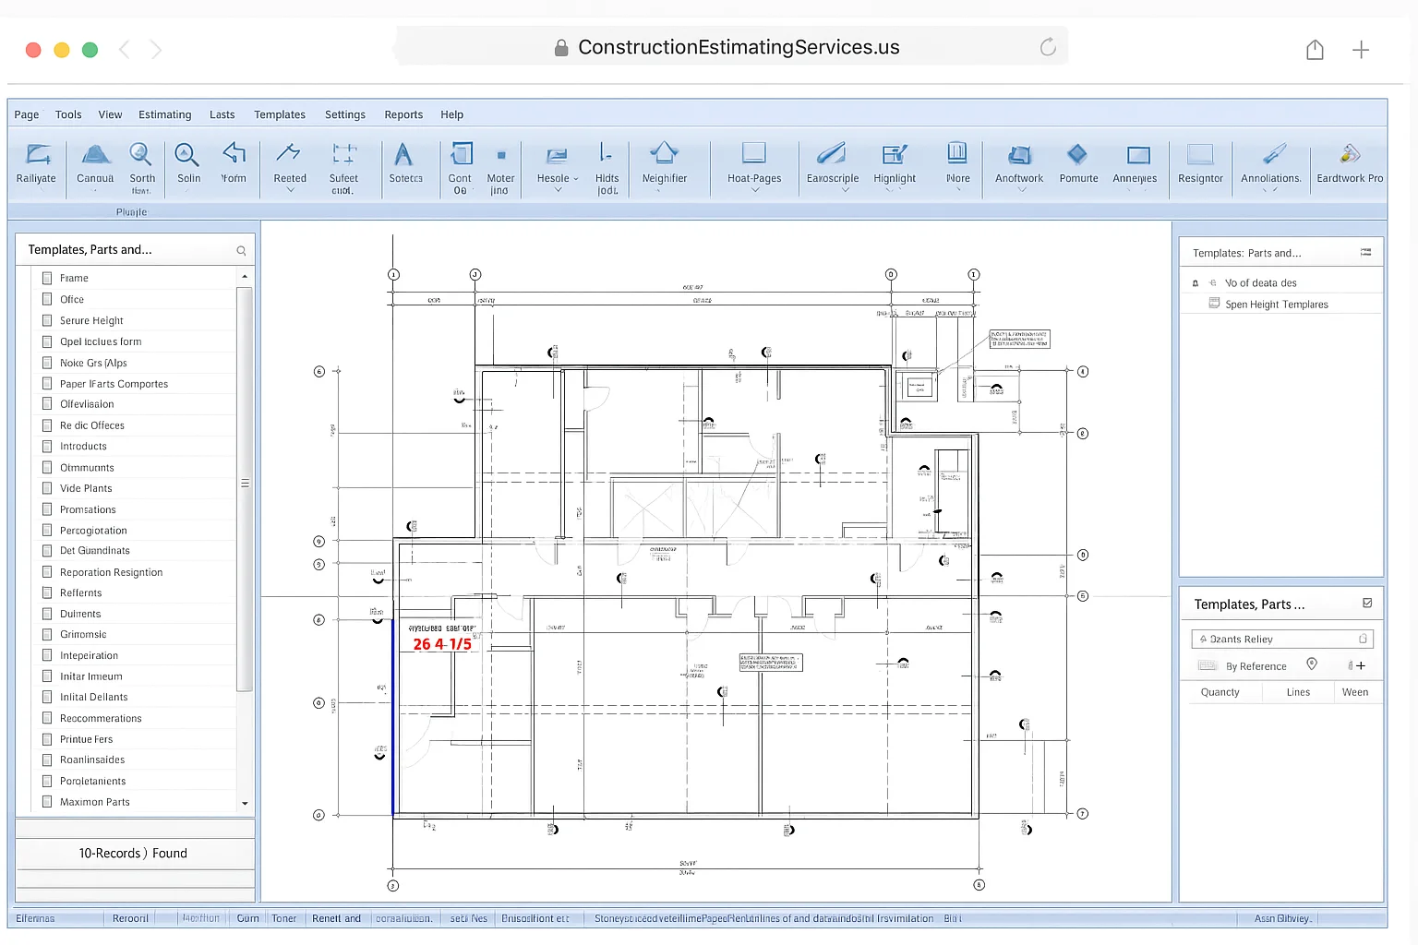
Task: Check the Serure Height item
Action: coord(47,320)
